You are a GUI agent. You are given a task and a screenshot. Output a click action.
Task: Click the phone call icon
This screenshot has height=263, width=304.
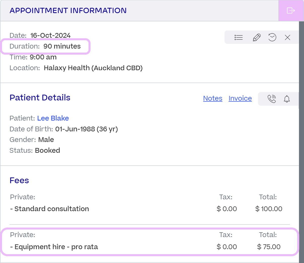coord(272,99)
